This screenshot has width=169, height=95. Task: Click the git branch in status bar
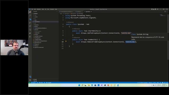(34, 83)
